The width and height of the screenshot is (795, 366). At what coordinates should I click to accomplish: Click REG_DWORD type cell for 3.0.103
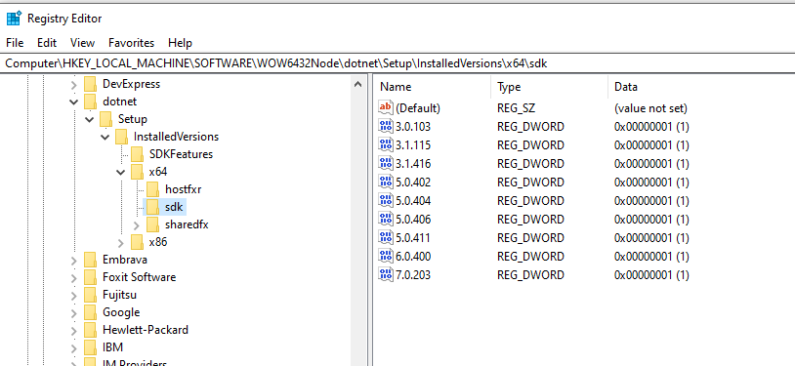(530, 126)
